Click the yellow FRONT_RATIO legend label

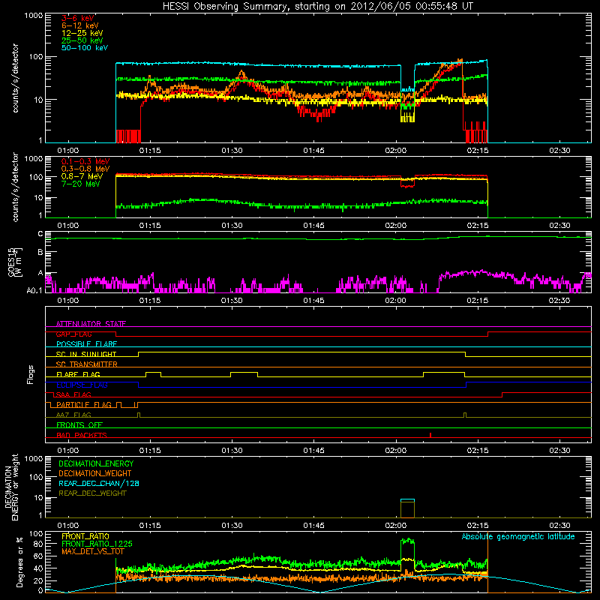click(x=85, y=536)
